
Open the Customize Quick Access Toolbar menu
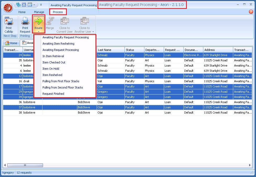41,4
